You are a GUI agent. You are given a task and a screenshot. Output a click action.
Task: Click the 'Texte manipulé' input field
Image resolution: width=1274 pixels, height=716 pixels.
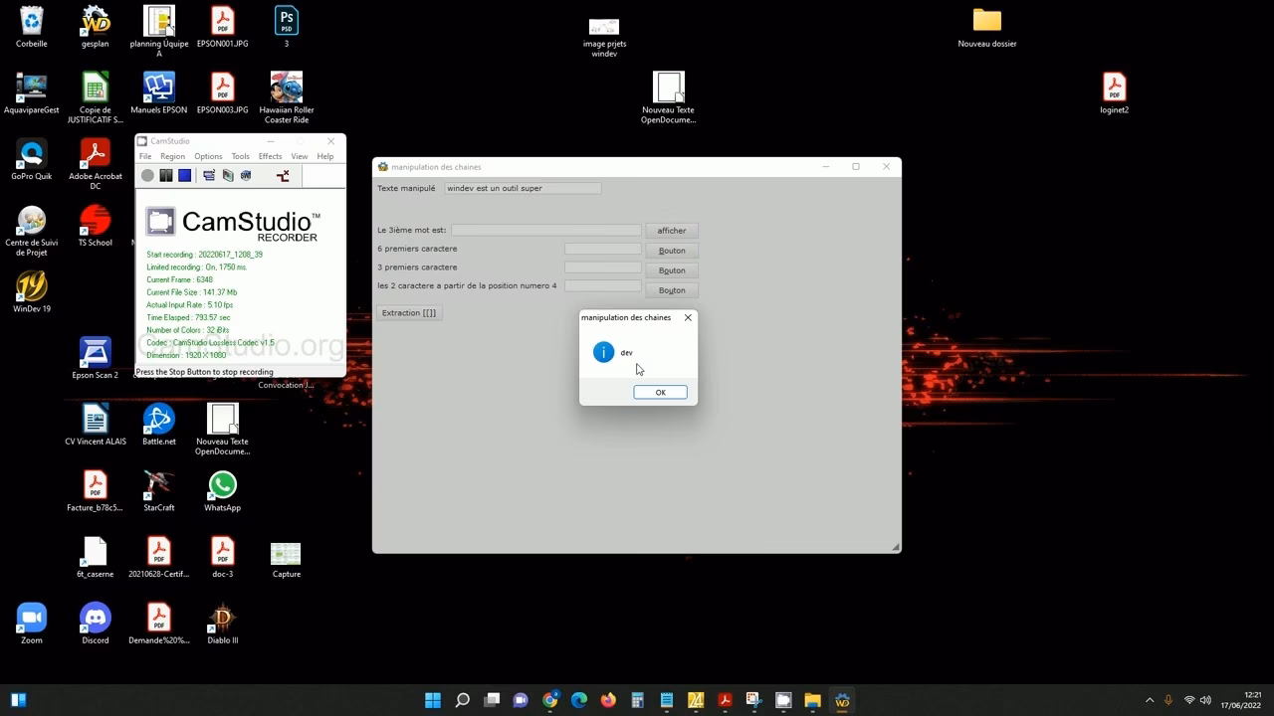tap(523, 188)
